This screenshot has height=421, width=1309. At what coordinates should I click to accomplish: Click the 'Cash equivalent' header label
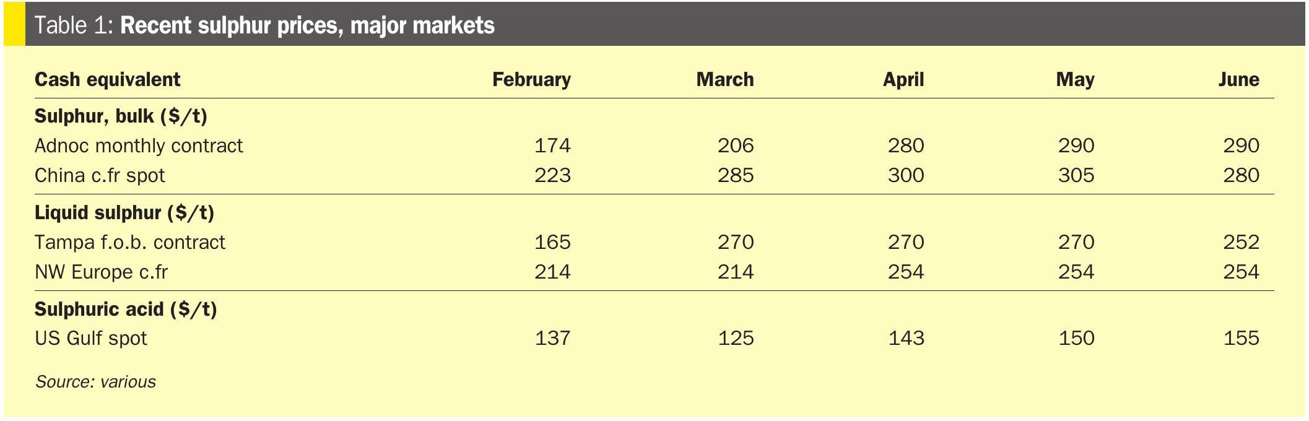pyautogui.click(x=108, y=80)
